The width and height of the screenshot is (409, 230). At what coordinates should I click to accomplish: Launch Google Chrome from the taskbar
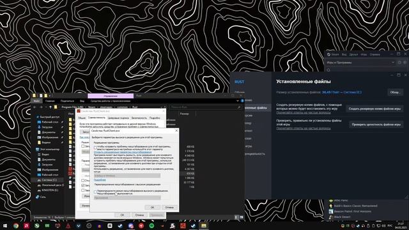[x=16, y=226]
